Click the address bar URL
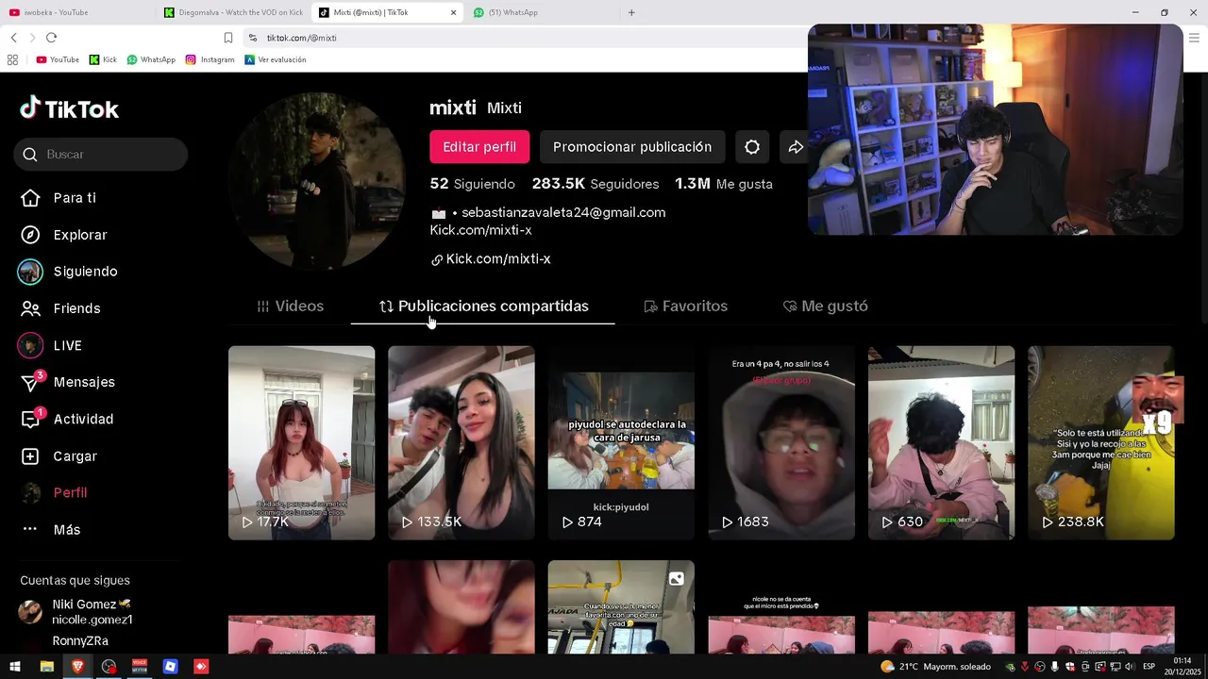Viewport: 1208px width, 679px height. (302, 38)
